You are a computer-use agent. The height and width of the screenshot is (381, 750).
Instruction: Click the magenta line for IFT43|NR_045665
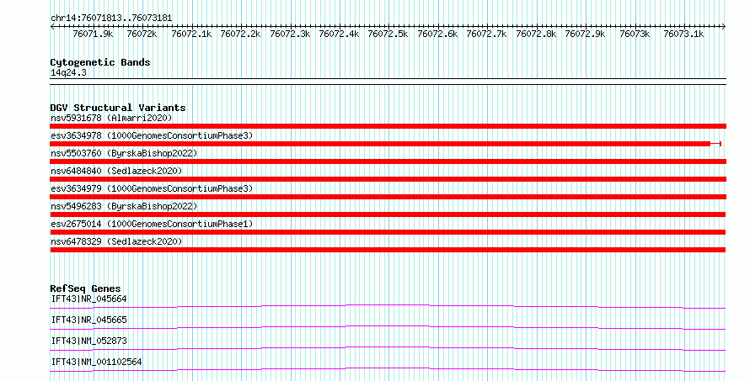[x=388, y=327]
